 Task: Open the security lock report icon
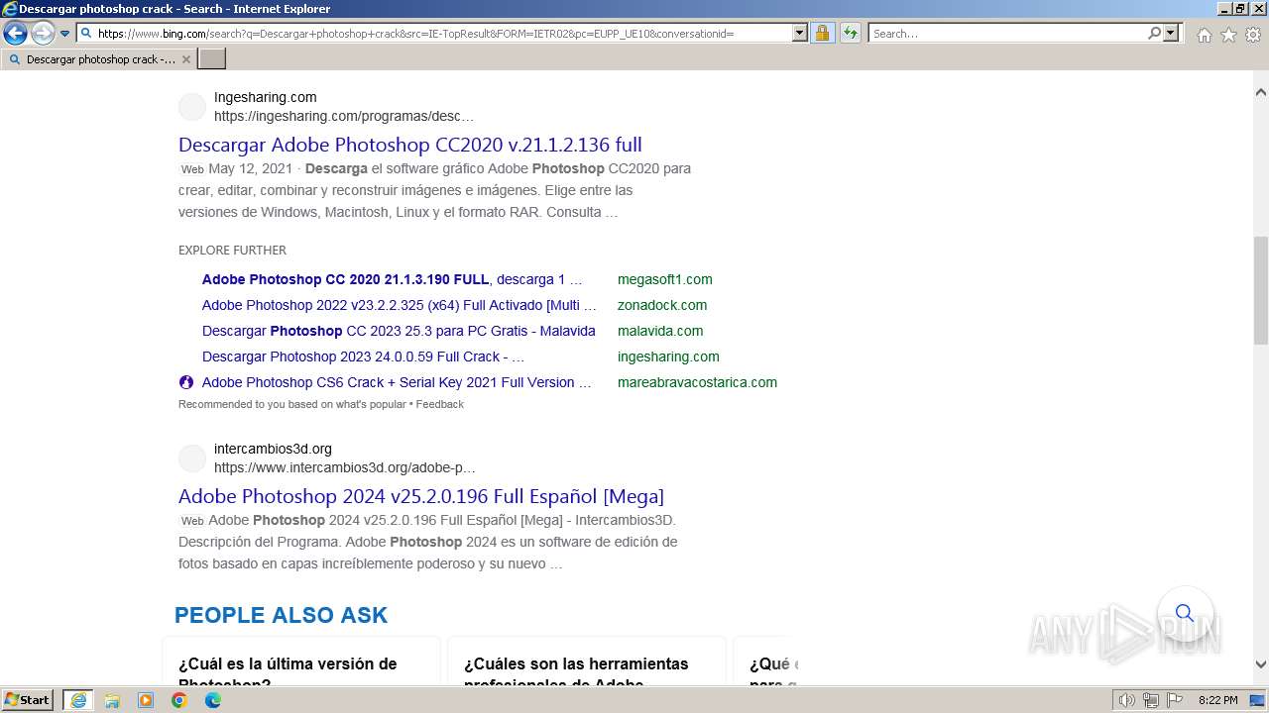(x=822, y=34)
